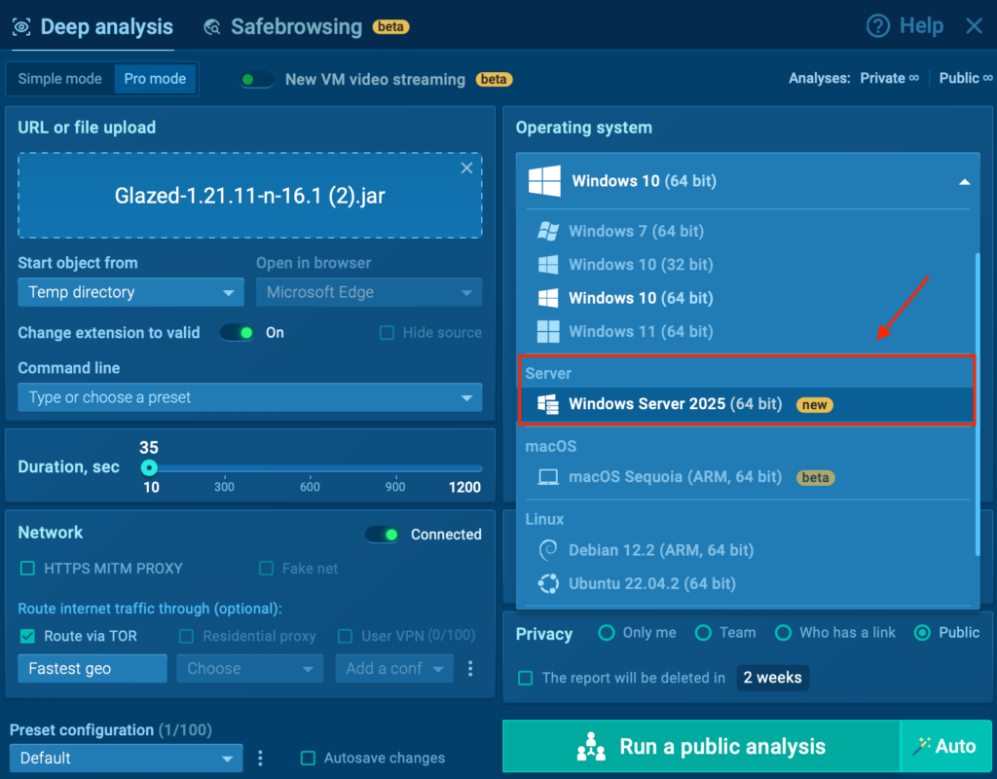Remove the uploaded Glazed jar file
The height and width of the screenshot is (779, 997).
[466, 167]
